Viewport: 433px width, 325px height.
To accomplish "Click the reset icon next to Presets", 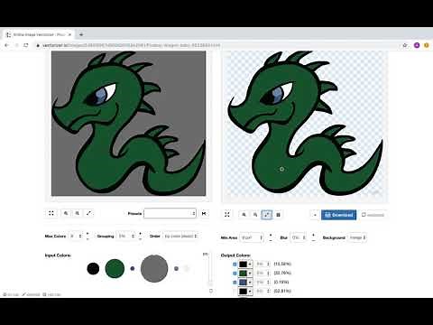I will [204, 213].
